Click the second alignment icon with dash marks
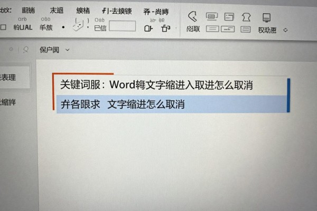317x211 pixels. [228, 29]
